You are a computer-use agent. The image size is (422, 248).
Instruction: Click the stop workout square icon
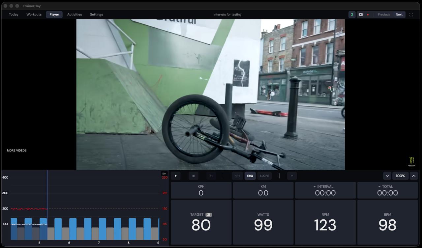(x=194, y=176)
